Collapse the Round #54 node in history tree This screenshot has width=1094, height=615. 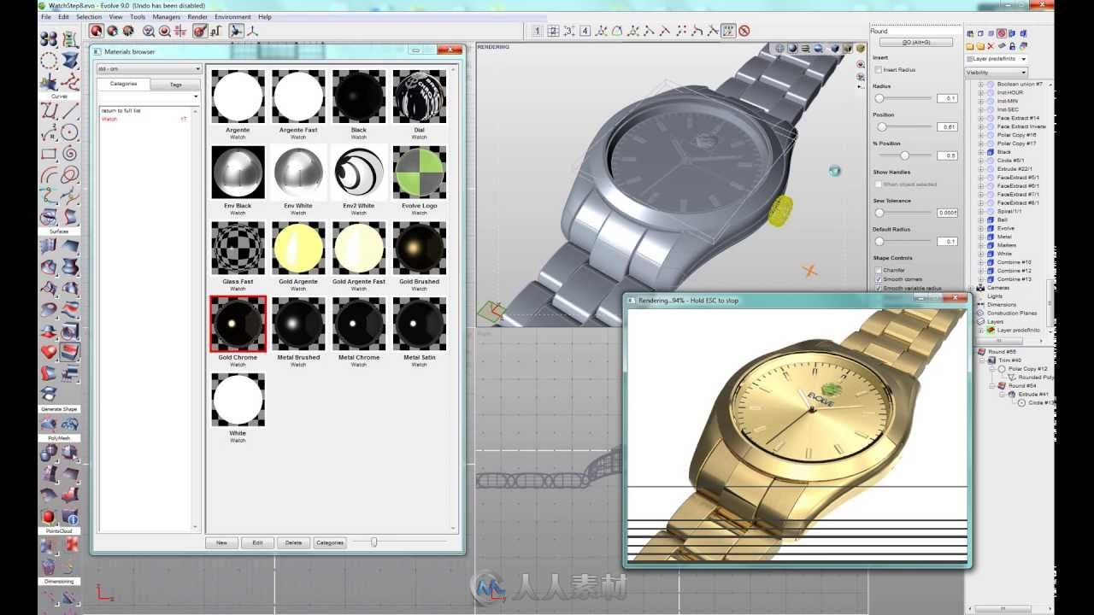click(x=991, y=386)
